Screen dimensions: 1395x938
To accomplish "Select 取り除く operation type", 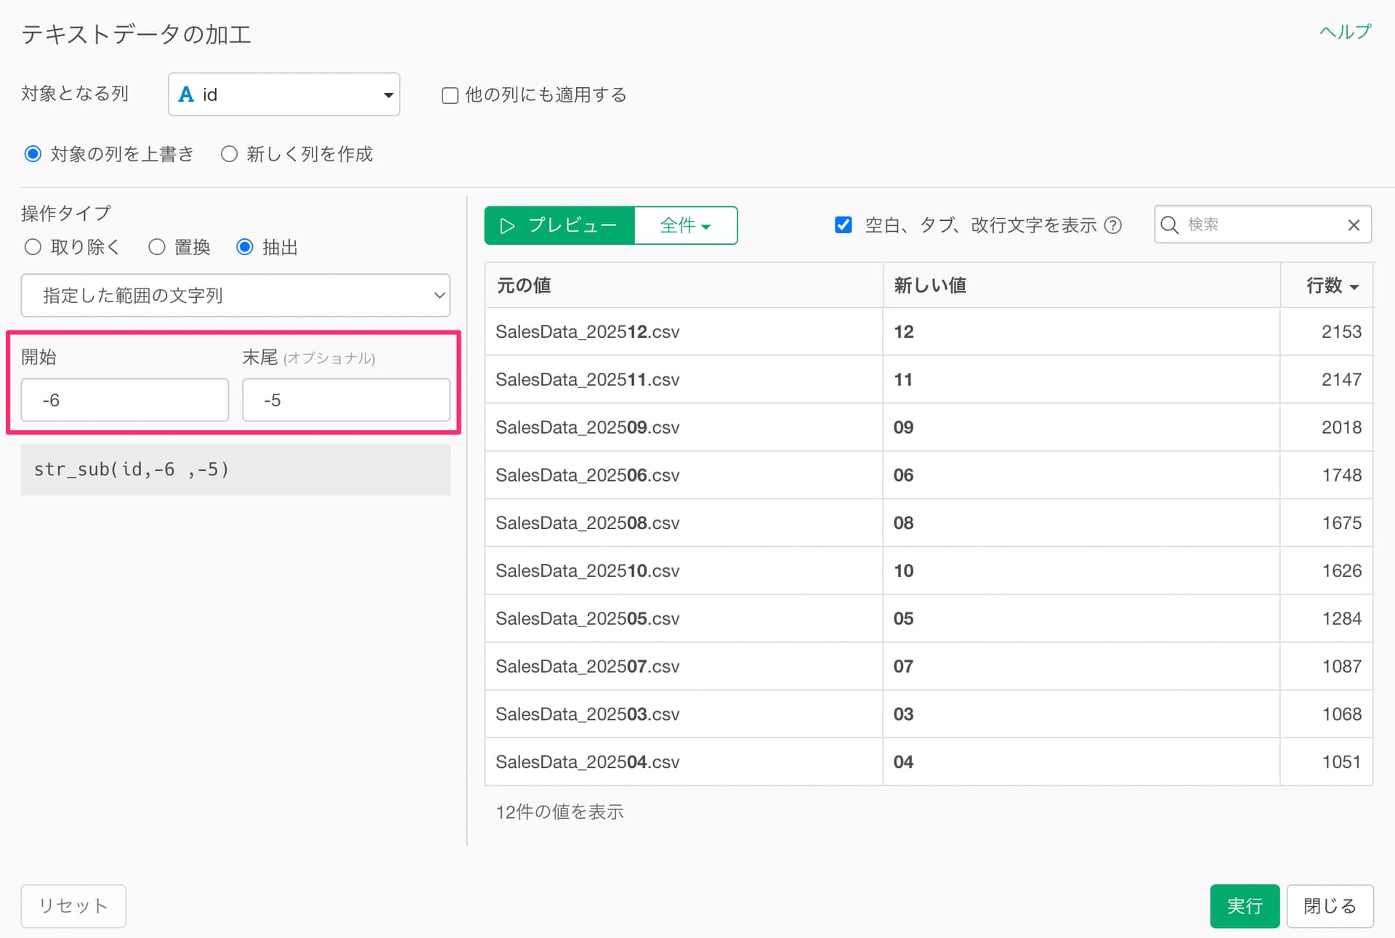I will (33, 247).
